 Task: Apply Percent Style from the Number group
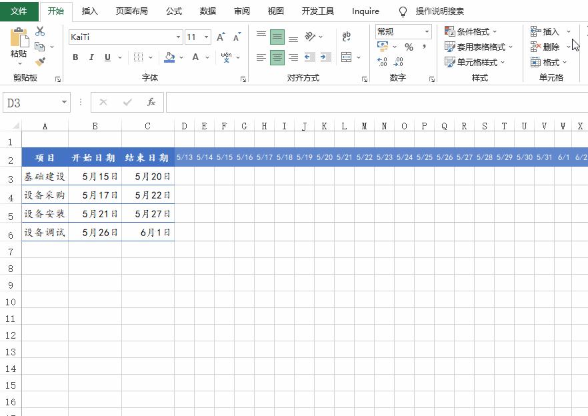[409, 47]
